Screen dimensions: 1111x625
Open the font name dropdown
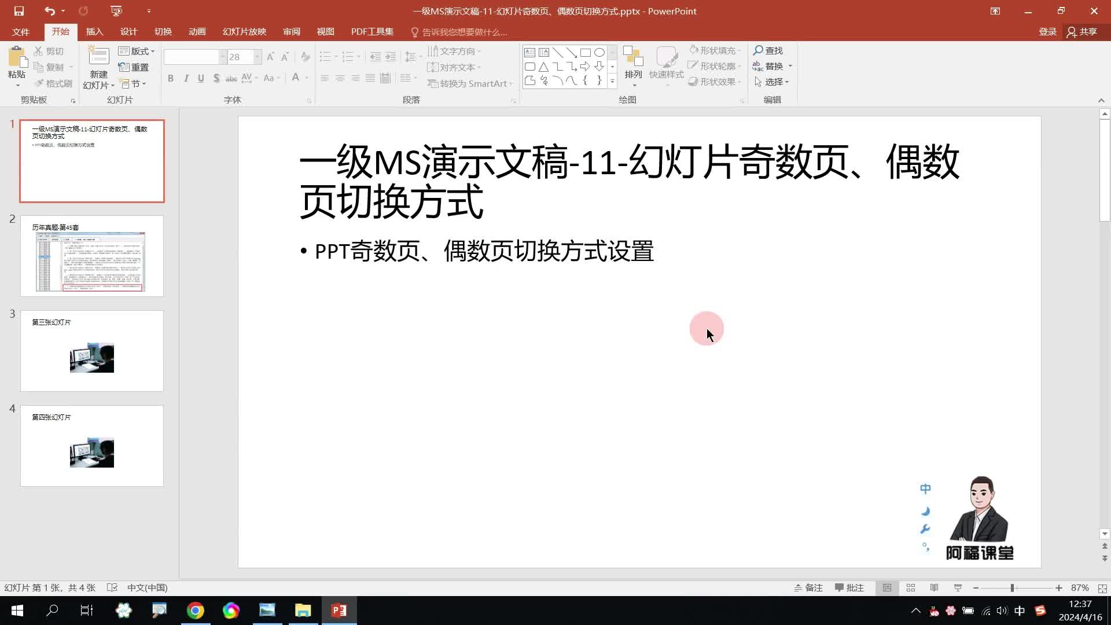click(x=222, y=57)
